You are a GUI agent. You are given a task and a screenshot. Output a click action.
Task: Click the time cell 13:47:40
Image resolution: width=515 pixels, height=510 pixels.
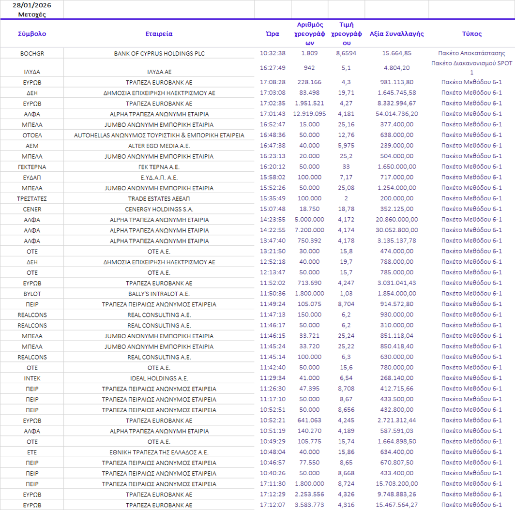pyautogui.click(x=273, y=240)
